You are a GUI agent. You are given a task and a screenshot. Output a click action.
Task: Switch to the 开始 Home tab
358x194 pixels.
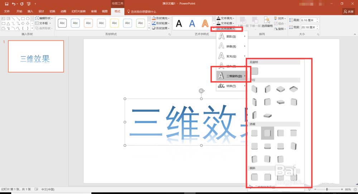tap(19, 11)
